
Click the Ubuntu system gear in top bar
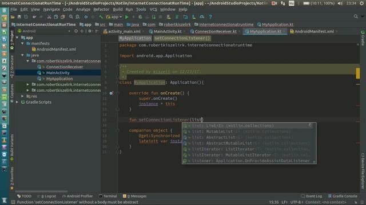point(361,3)
